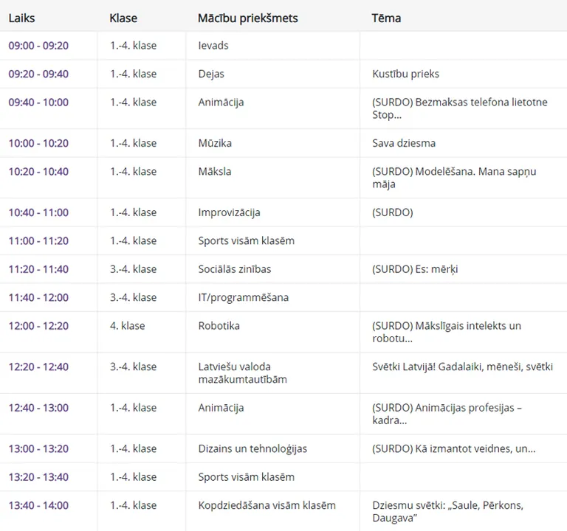Click the Bezmaksas telefona lietotne Stop topic

460,108
